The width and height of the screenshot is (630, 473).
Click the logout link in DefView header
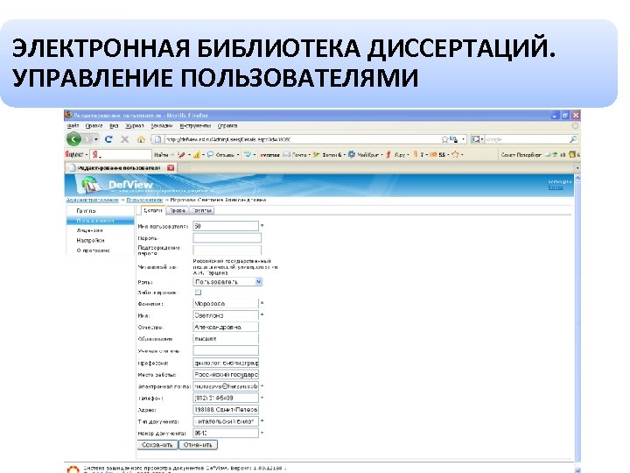(x=556, y=187)
